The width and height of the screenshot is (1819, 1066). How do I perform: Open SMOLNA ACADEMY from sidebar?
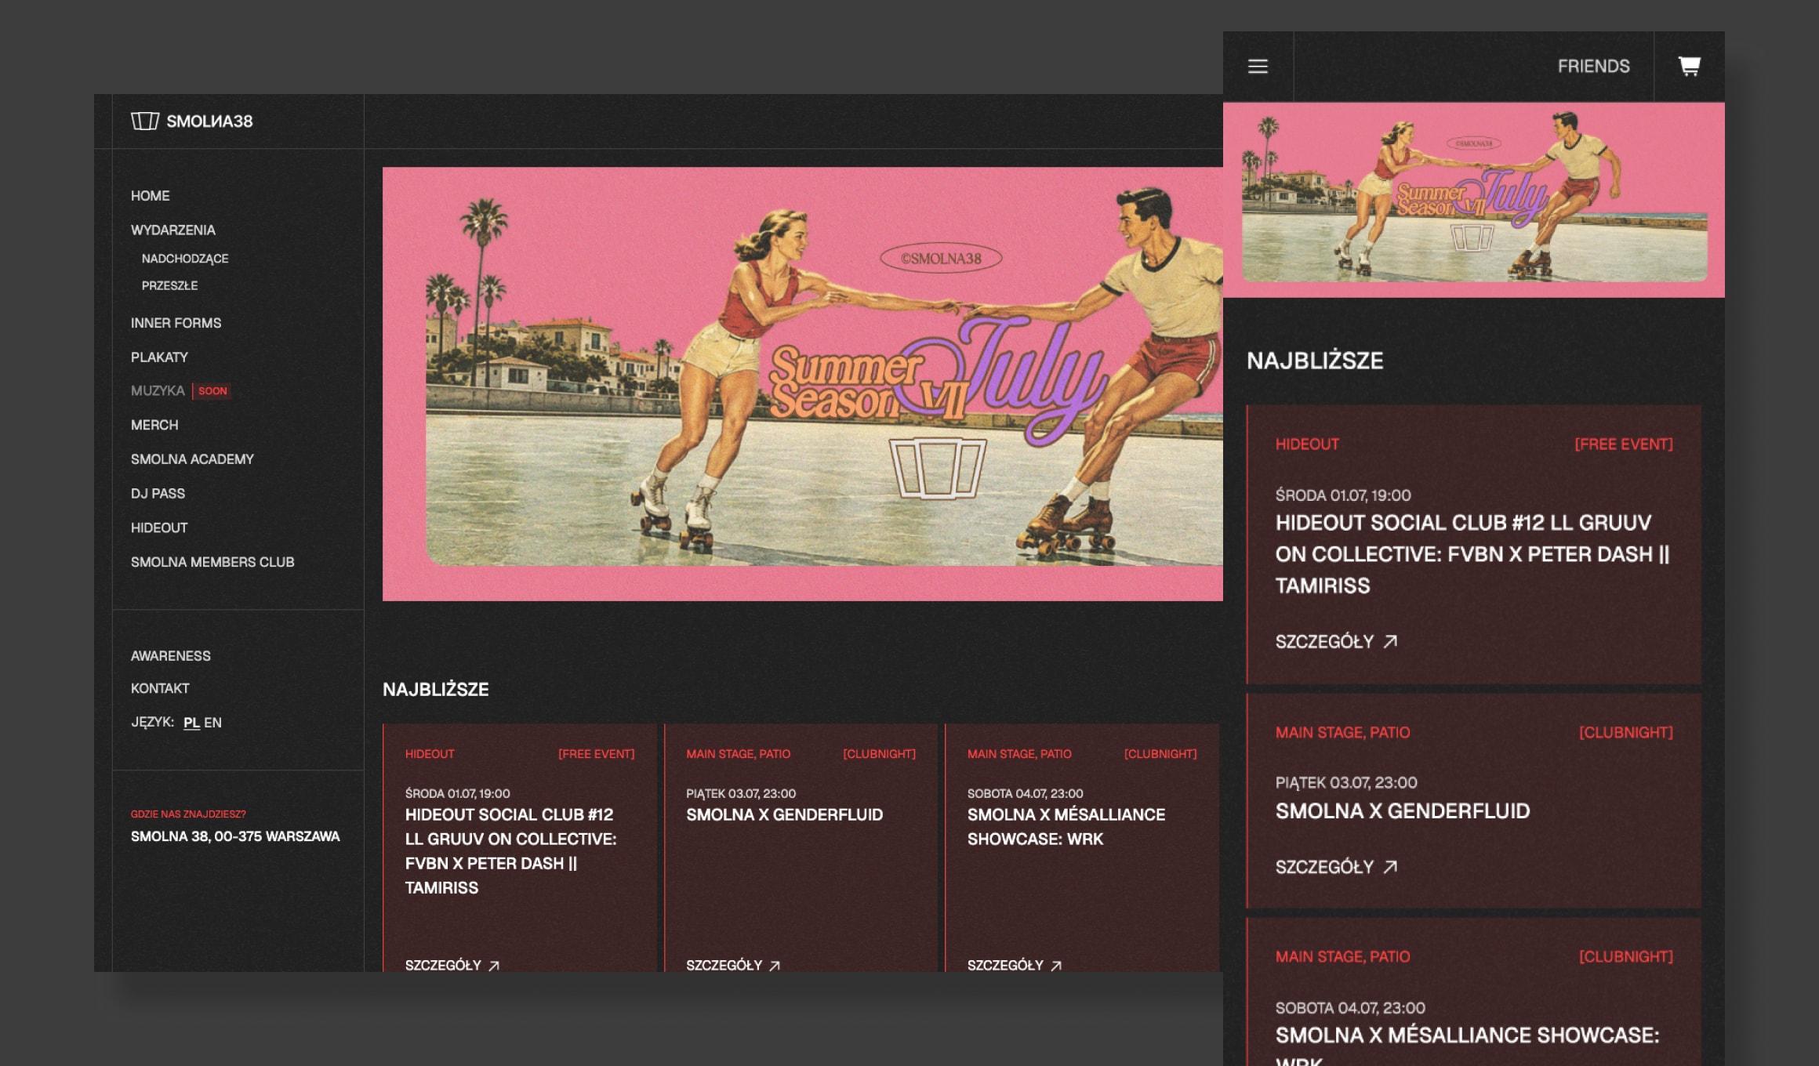click(x=192, y=459)
